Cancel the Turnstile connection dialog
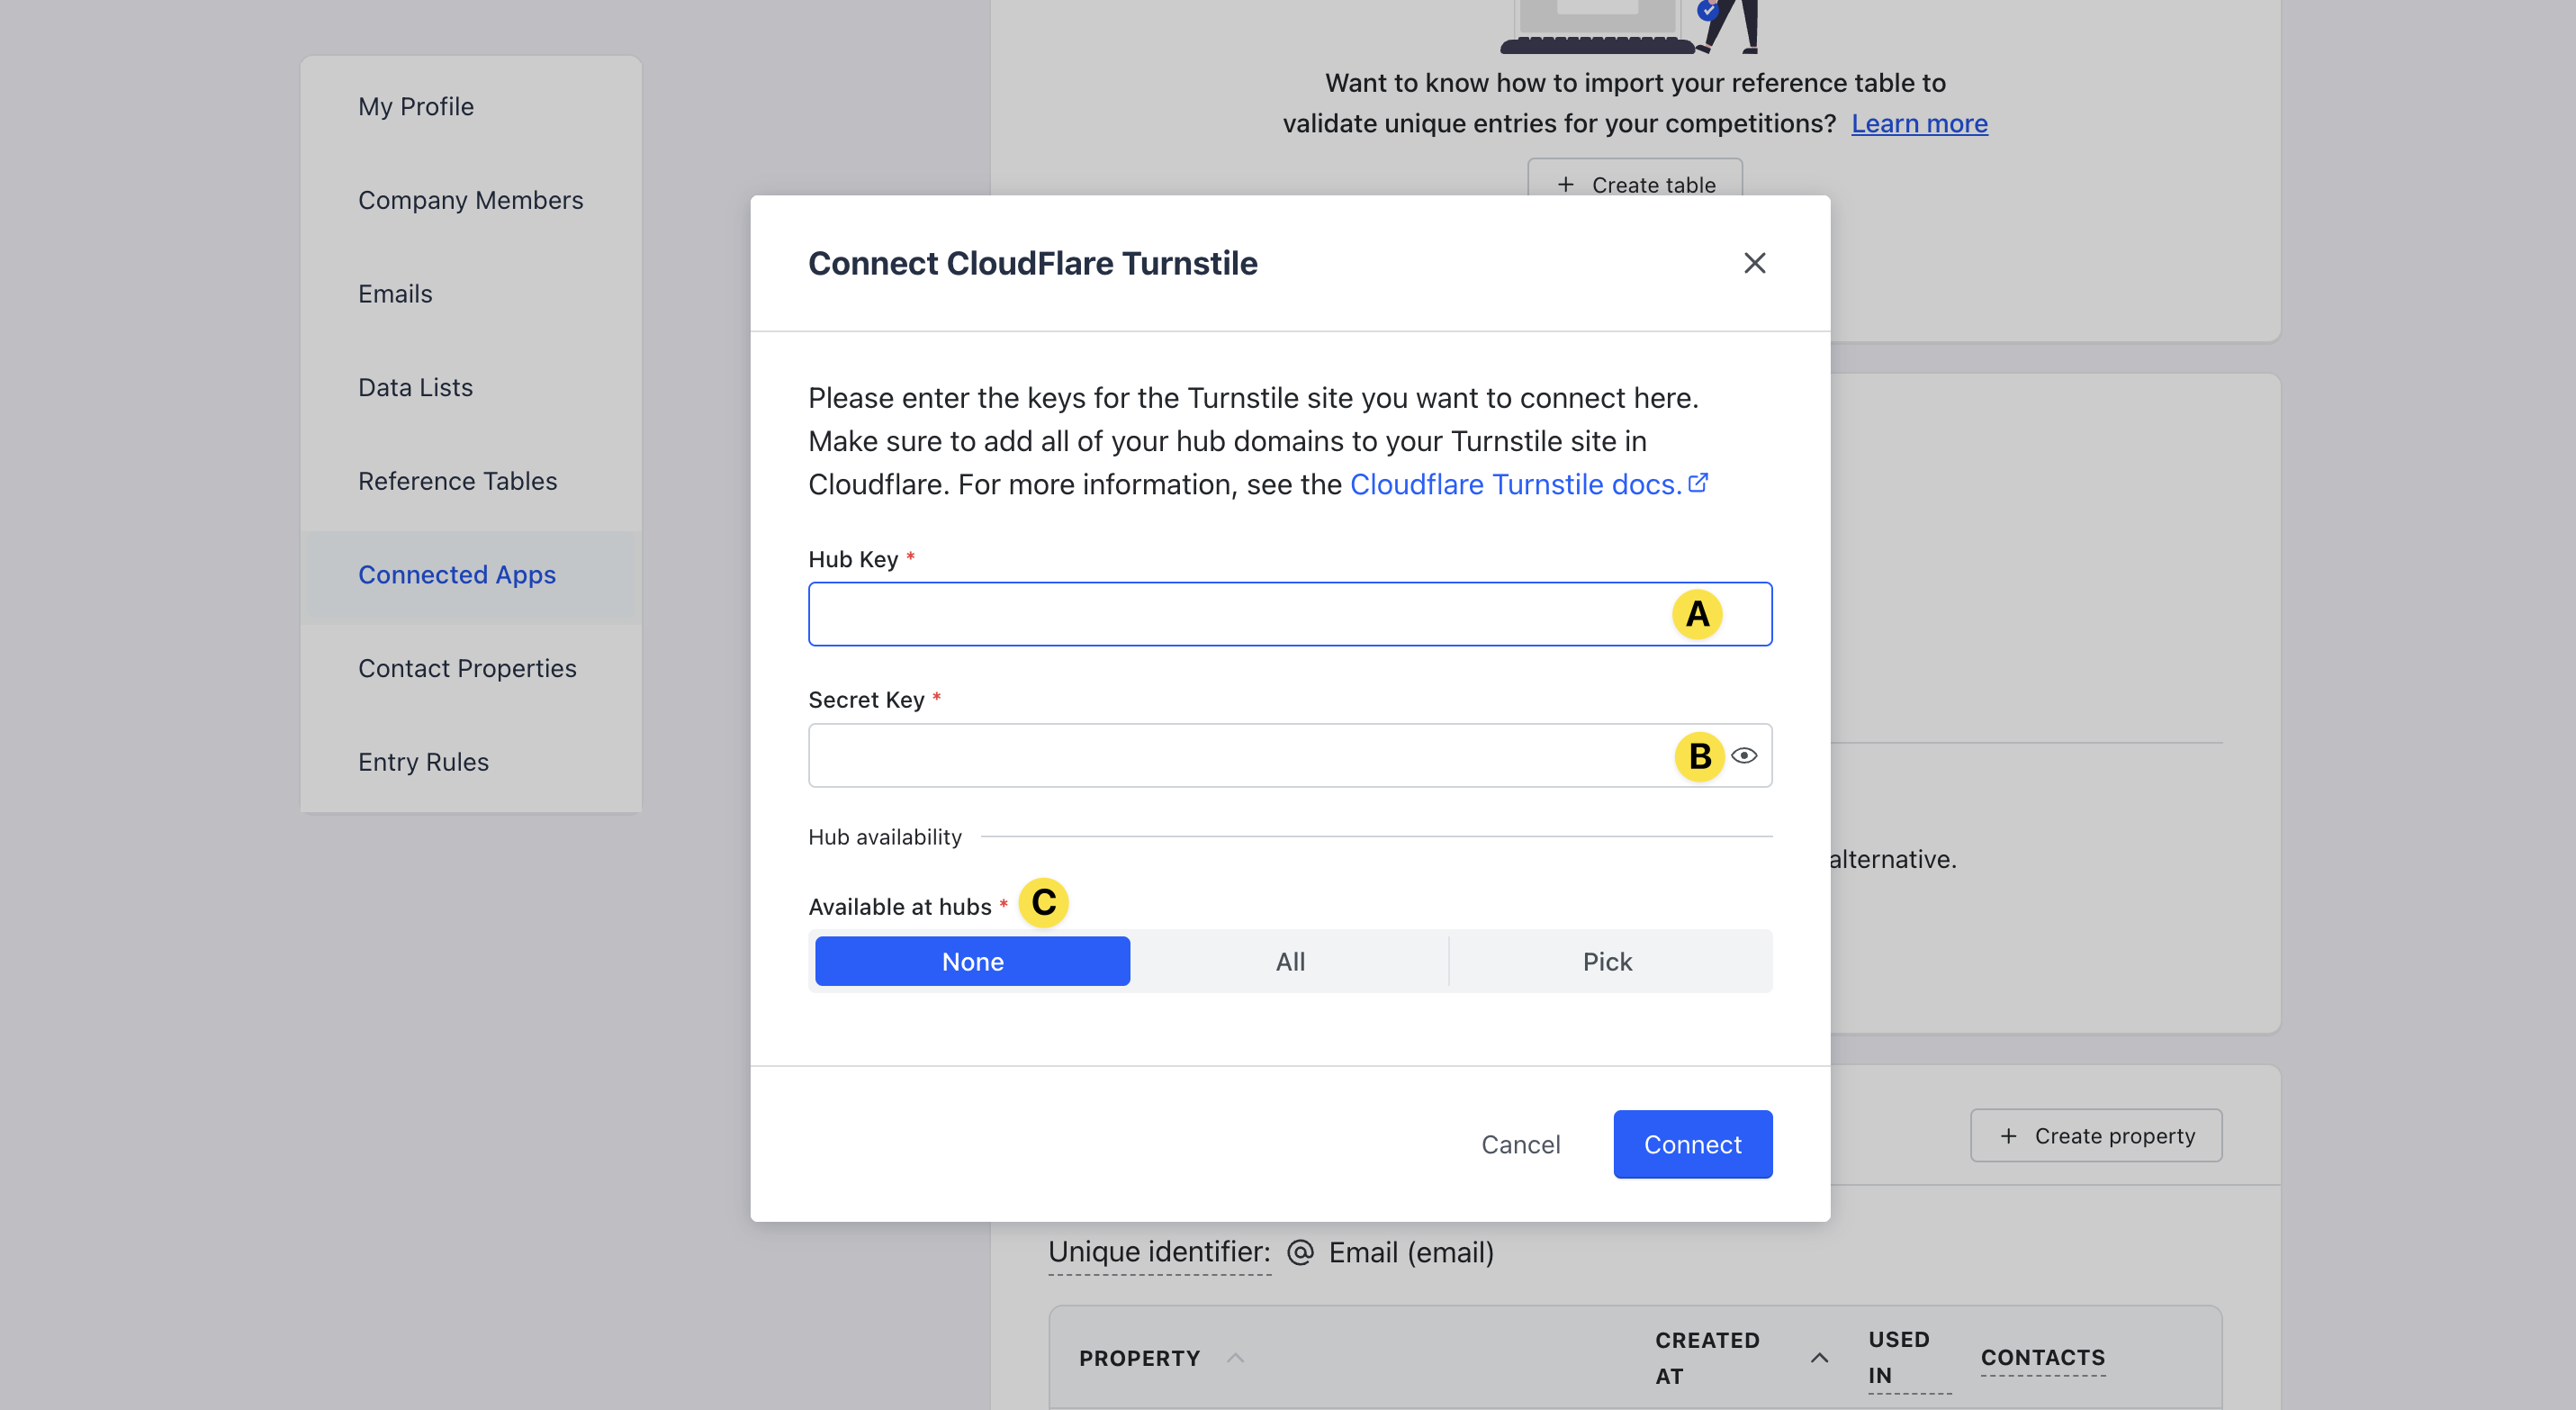Viewport: 2576px width, 1410px height. [x=1520, y=1144]
